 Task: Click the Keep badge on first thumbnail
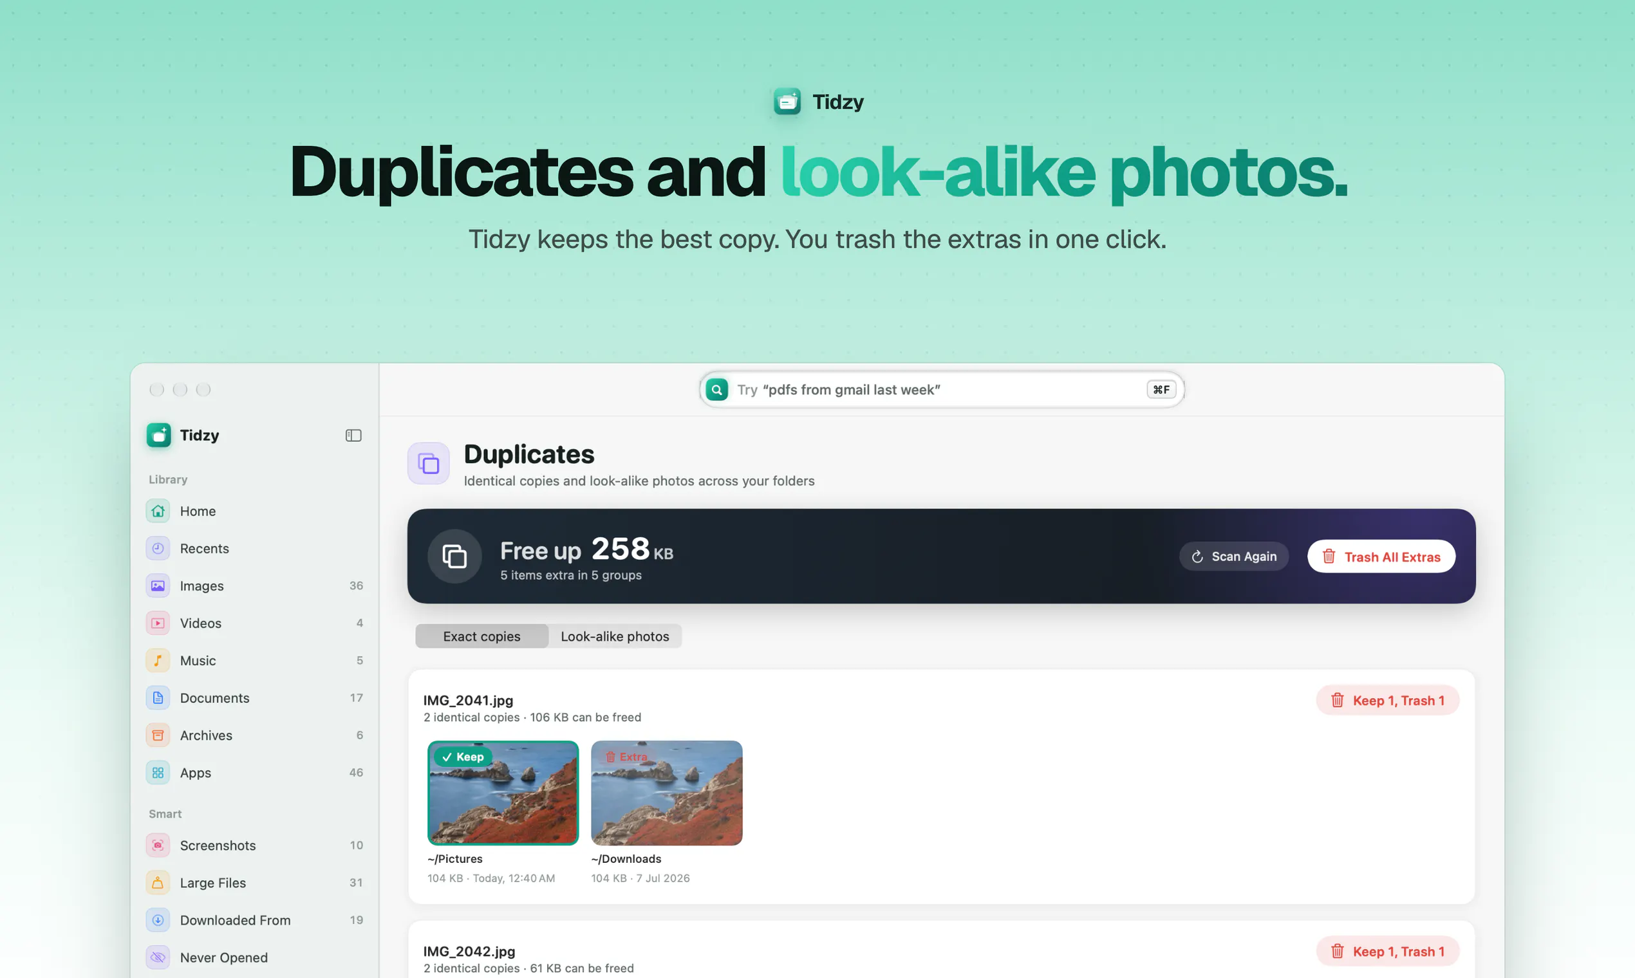click(463, 757)
